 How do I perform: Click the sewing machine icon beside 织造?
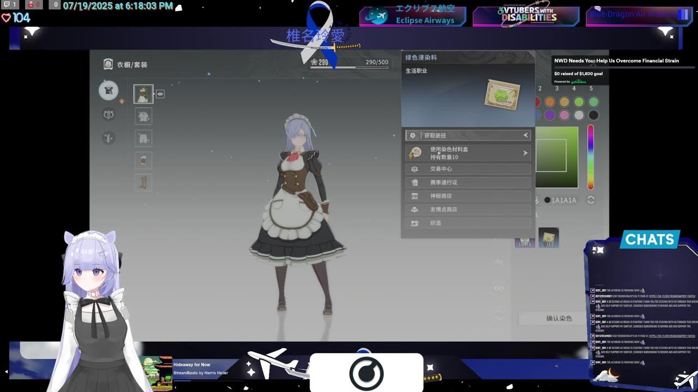click(414, 223)
